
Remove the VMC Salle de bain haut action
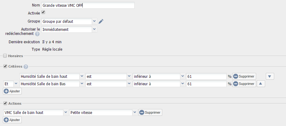click(150, 113)
